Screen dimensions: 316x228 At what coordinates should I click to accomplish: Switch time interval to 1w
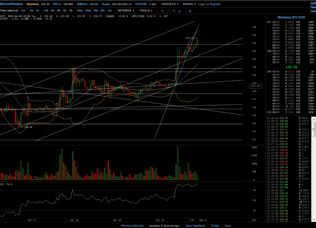[x=23, y=11]
